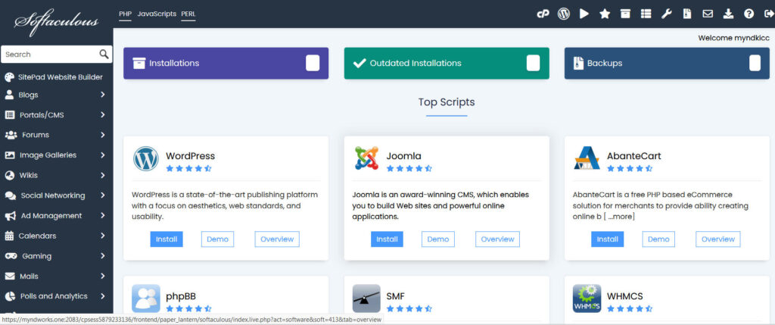Expand the Calendars category chevron

tap(102, 236)
